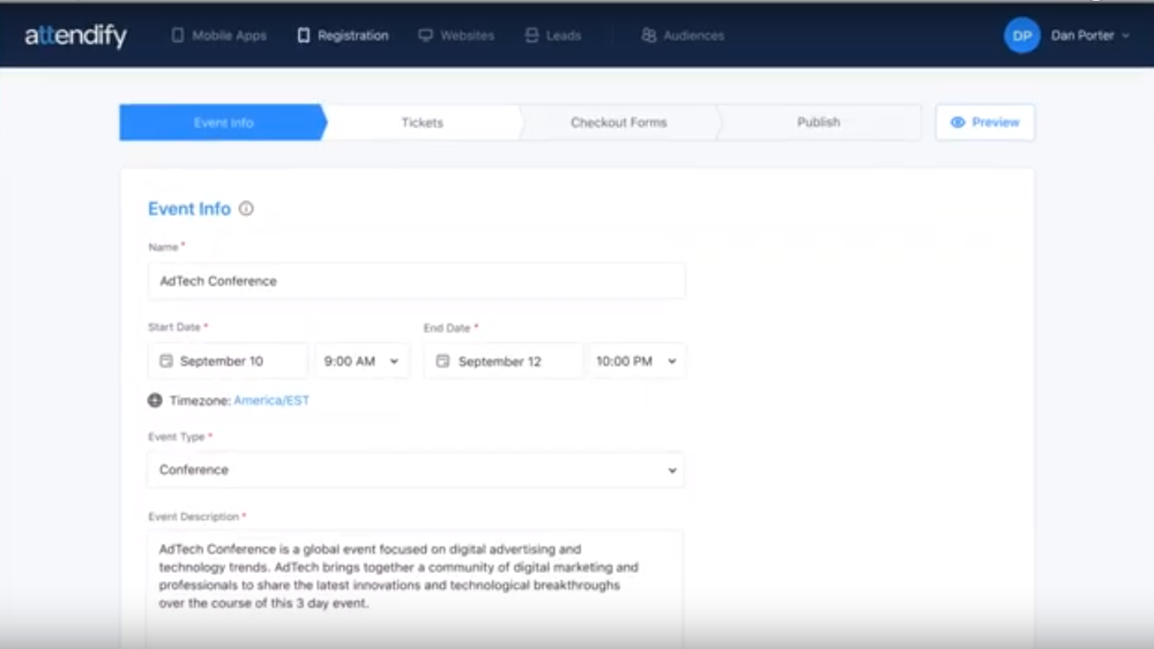Image resolution: width=1154 pixels, height=649 pixels.
Task: Click the End Date calendar icon
Action: tap(443, 361)
